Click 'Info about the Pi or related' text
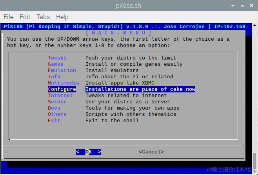258x175 pixels. (129, 77)
